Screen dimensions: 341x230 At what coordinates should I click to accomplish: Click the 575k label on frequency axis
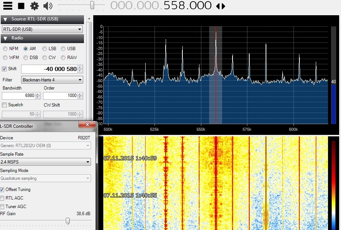[x=247, y=129]
